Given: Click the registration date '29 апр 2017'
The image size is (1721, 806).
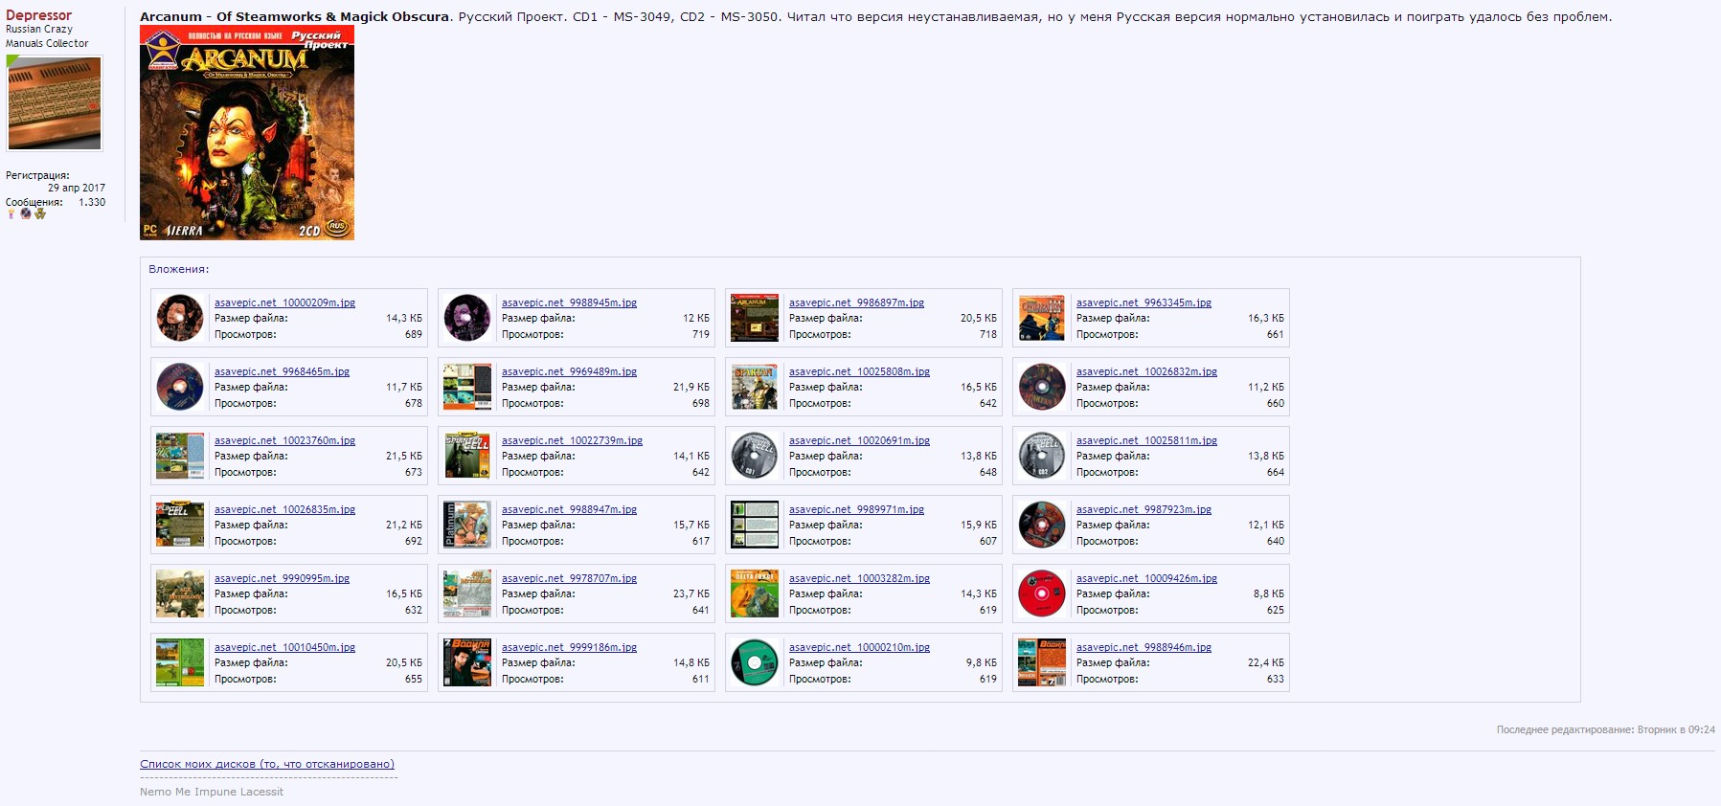Looking at the screenshot, I should pos(77,188).
